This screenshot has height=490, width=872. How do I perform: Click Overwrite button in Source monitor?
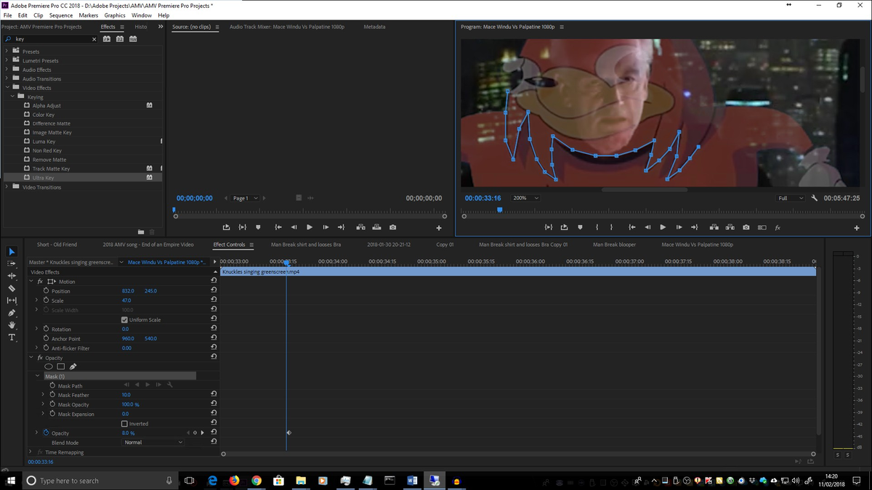click(x=376, y=227)
